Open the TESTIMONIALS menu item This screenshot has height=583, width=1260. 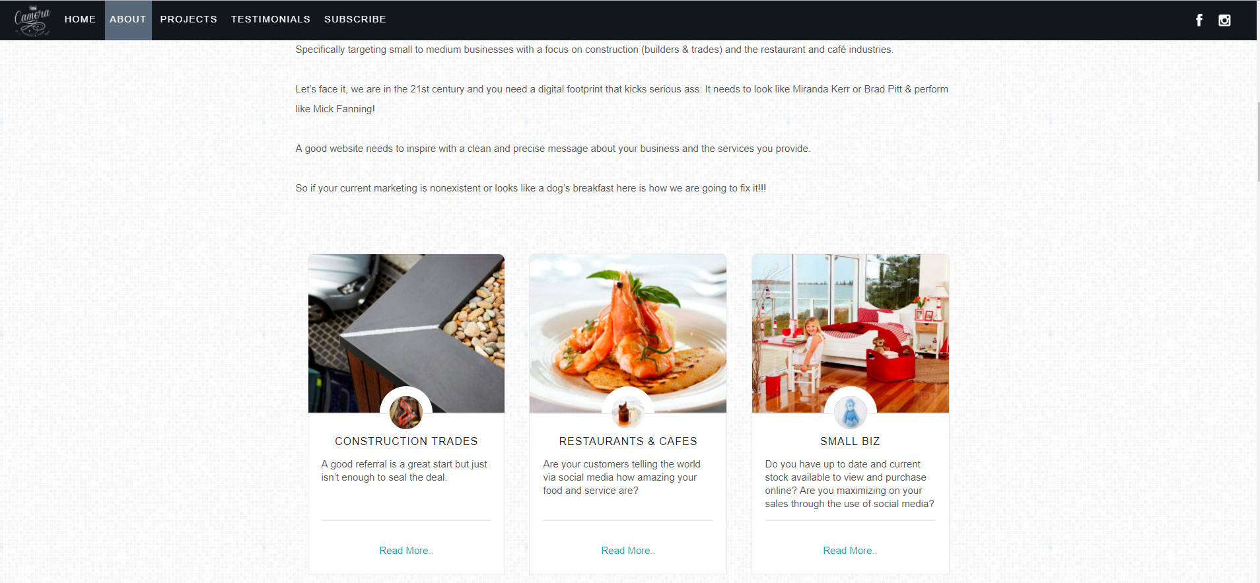click(271, 19)
